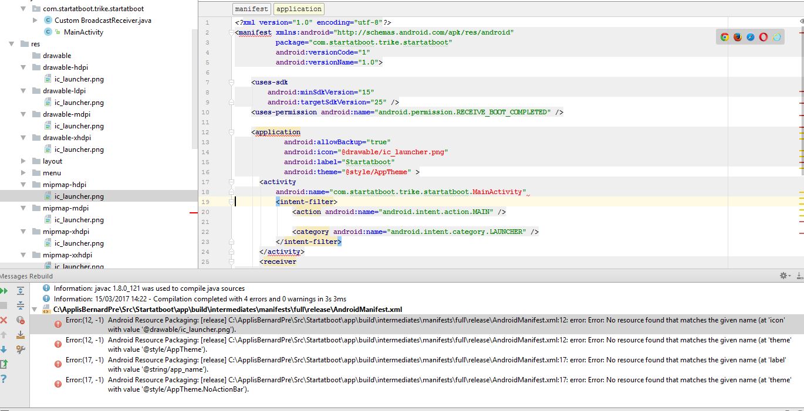Expand the menu folder
Image resolution: width=804 pixels, height=411 pixels.
23,173
